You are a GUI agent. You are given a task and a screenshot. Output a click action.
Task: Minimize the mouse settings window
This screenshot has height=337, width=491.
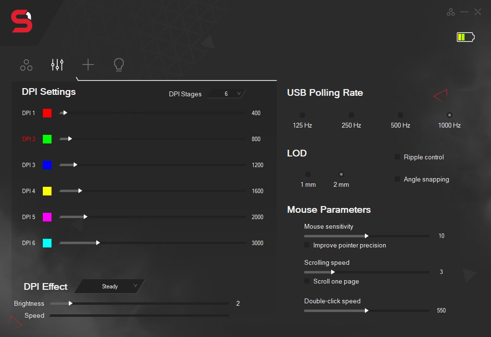464,12
